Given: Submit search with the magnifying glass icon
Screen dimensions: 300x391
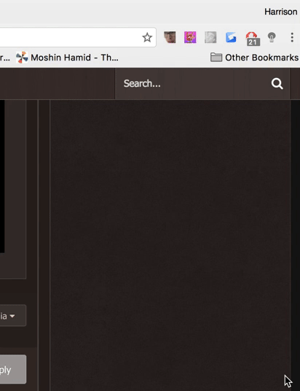Looking at the screenshot, I should pos(277,84).
